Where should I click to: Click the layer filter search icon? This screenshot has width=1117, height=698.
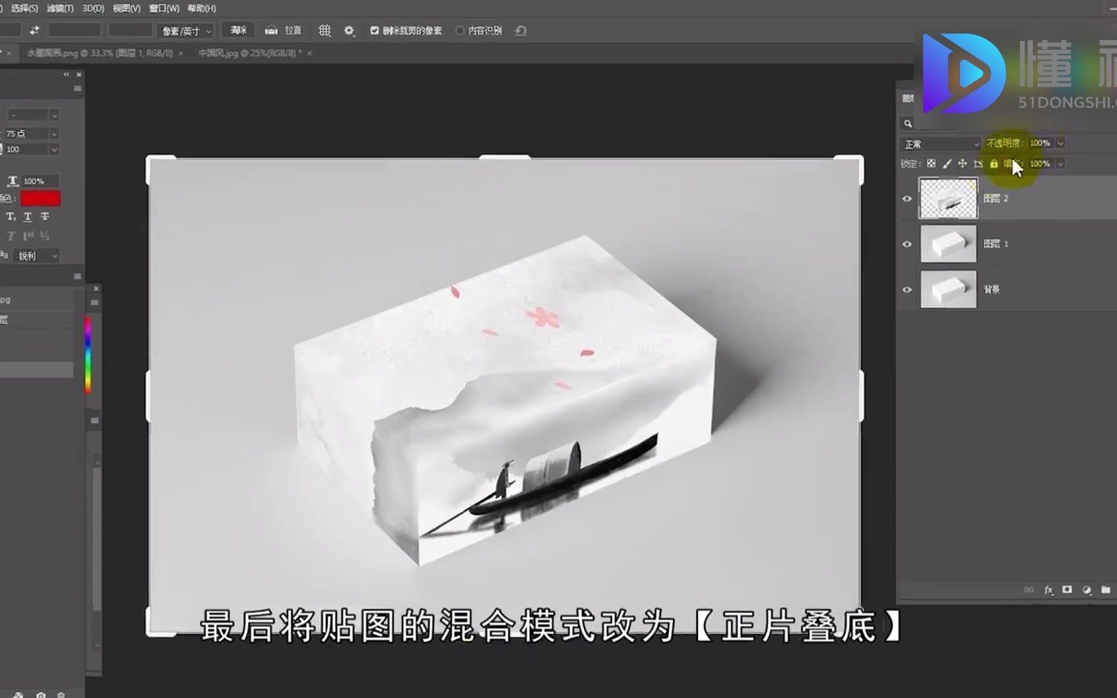tap(908, 123)
